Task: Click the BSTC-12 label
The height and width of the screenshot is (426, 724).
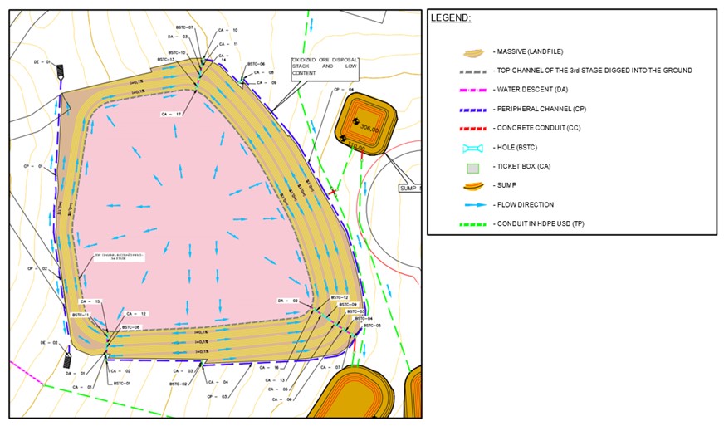Action: (340, 296)
